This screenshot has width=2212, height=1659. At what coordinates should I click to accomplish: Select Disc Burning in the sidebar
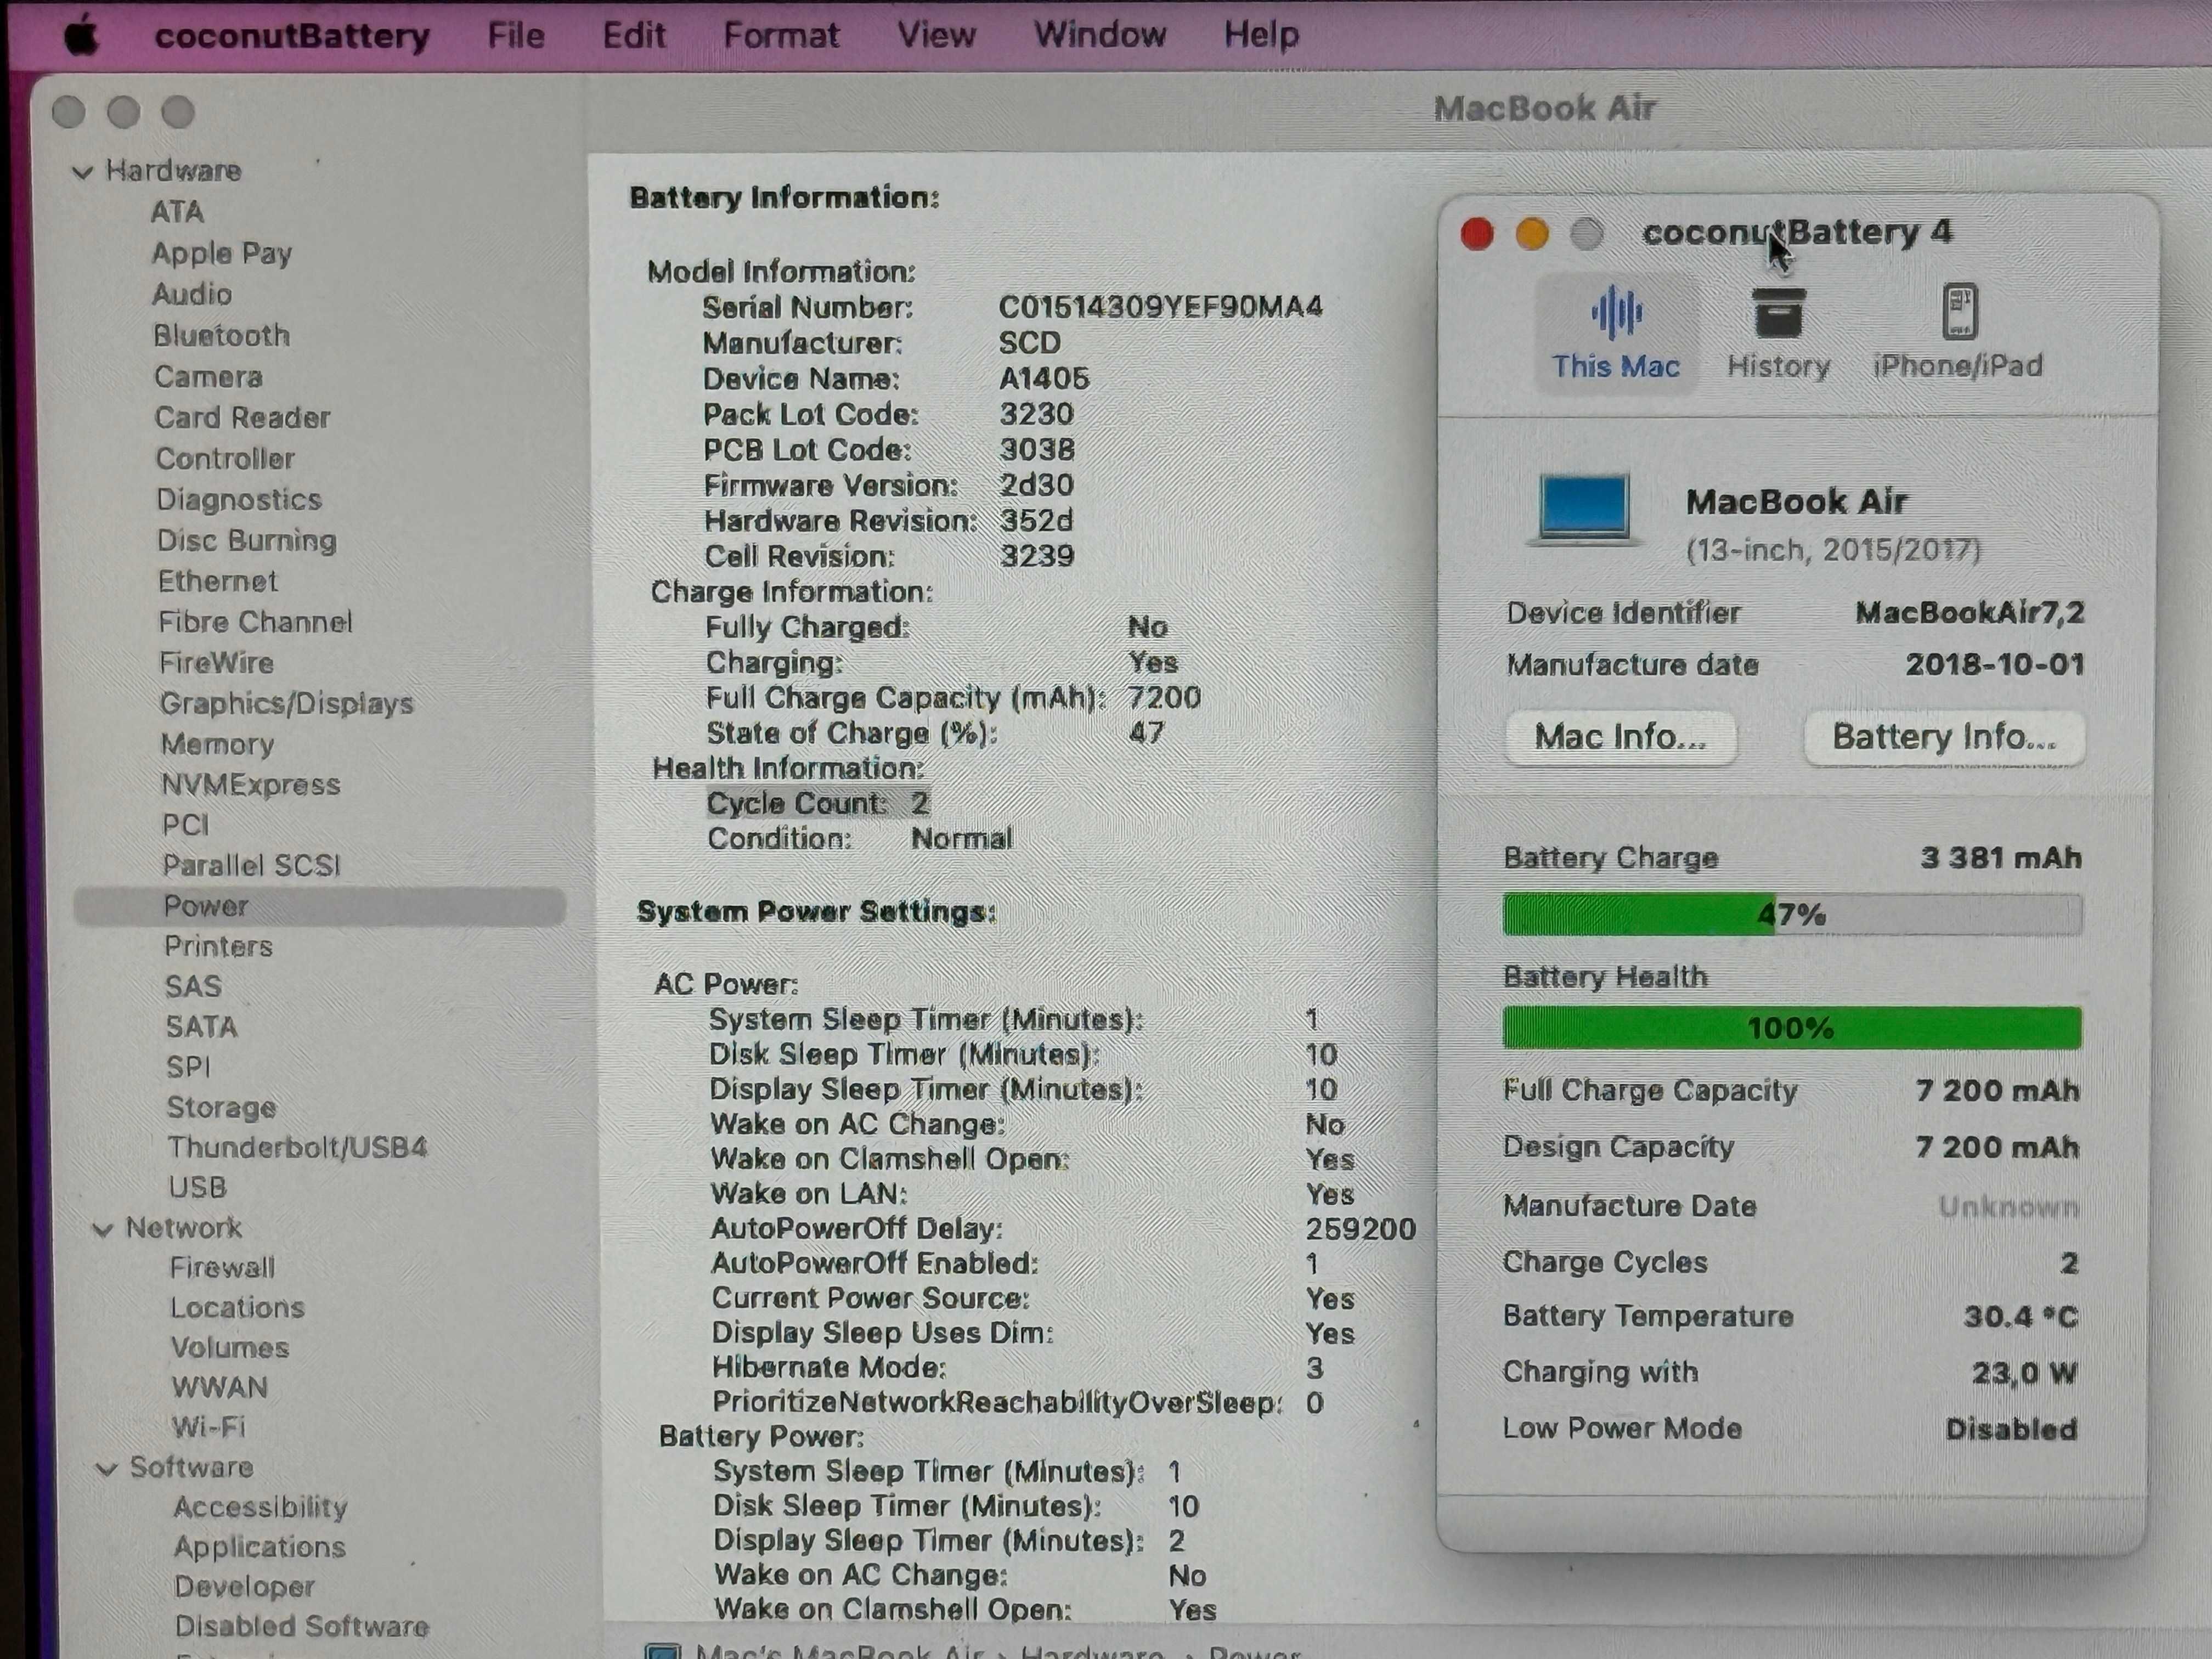coord(246,541)
